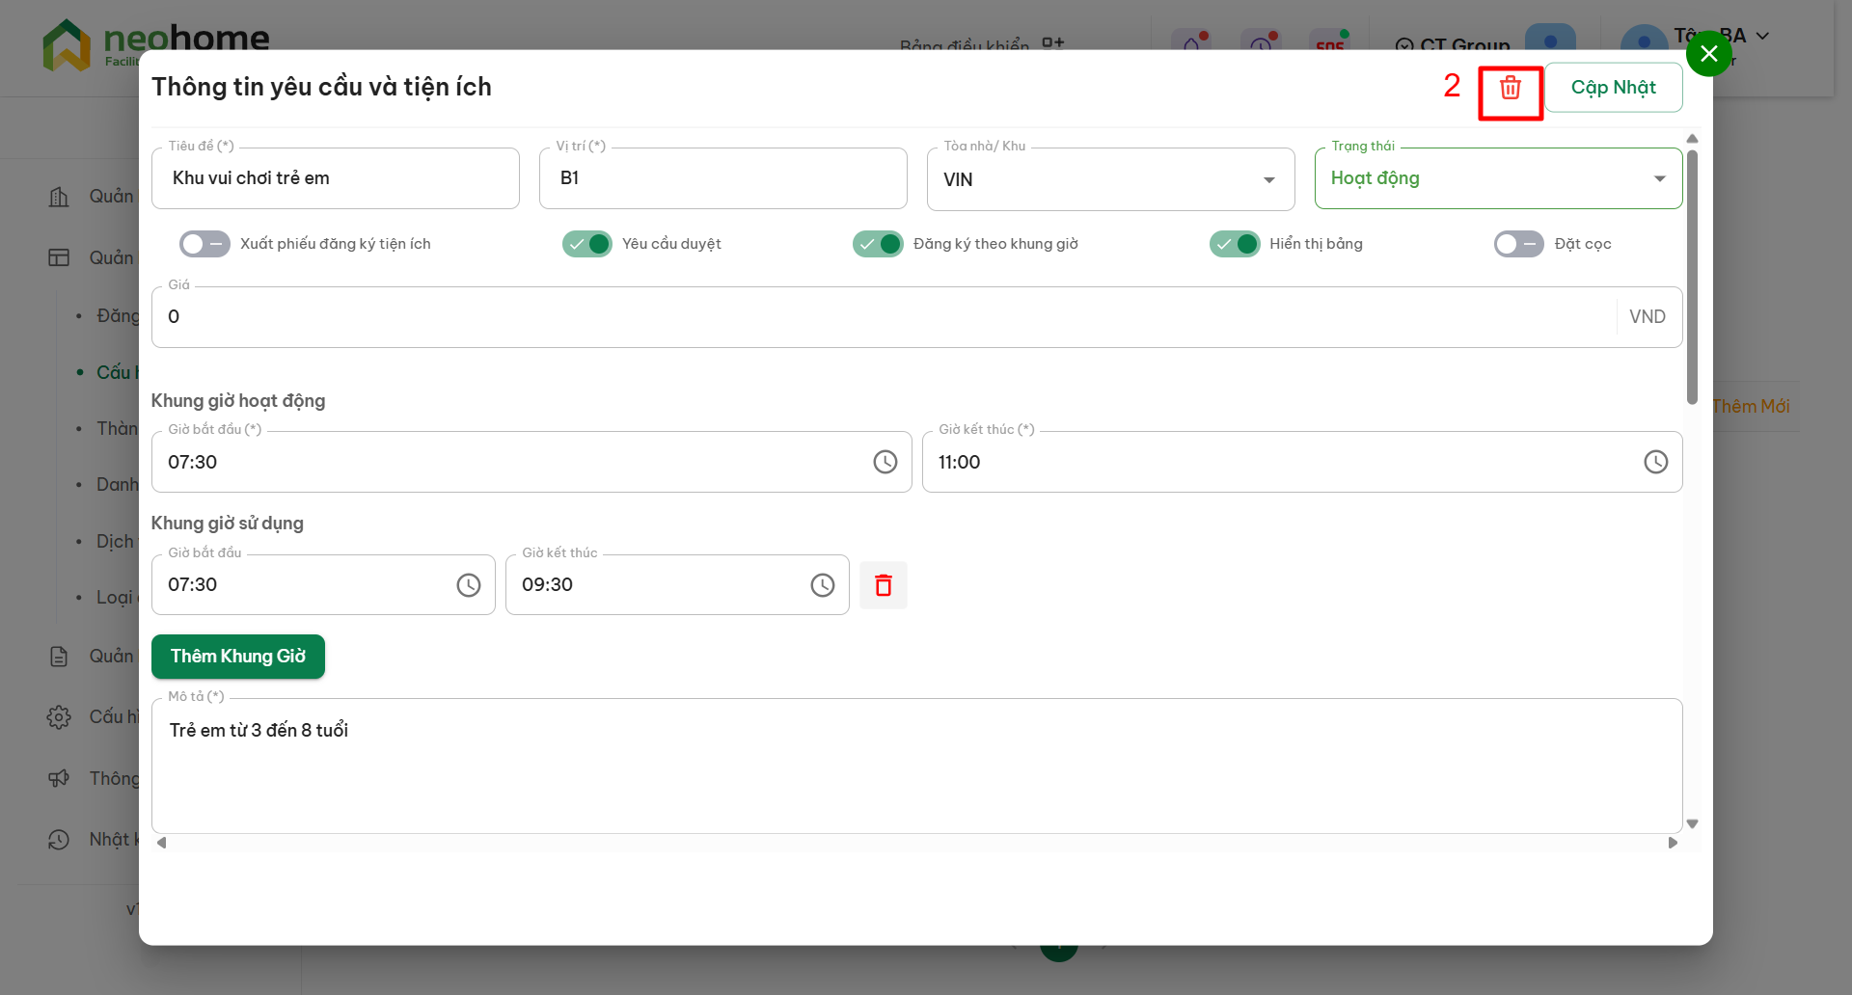
Task: Open Trạng thái dropdown showing Hoạt động
Action: (x=1497, y=178)
